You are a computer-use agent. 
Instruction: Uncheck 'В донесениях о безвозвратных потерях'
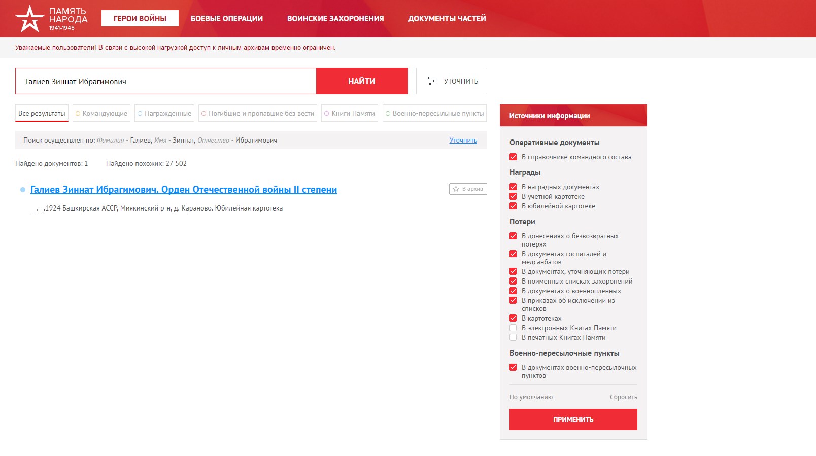click(x=513, y=236)
